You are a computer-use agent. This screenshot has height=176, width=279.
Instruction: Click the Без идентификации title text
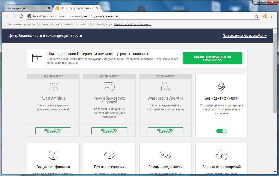(221, 98)
